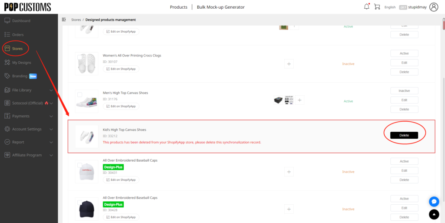
Task: Click Design-Plus badge for Caps ID 30428
Action: click(113, 204)
